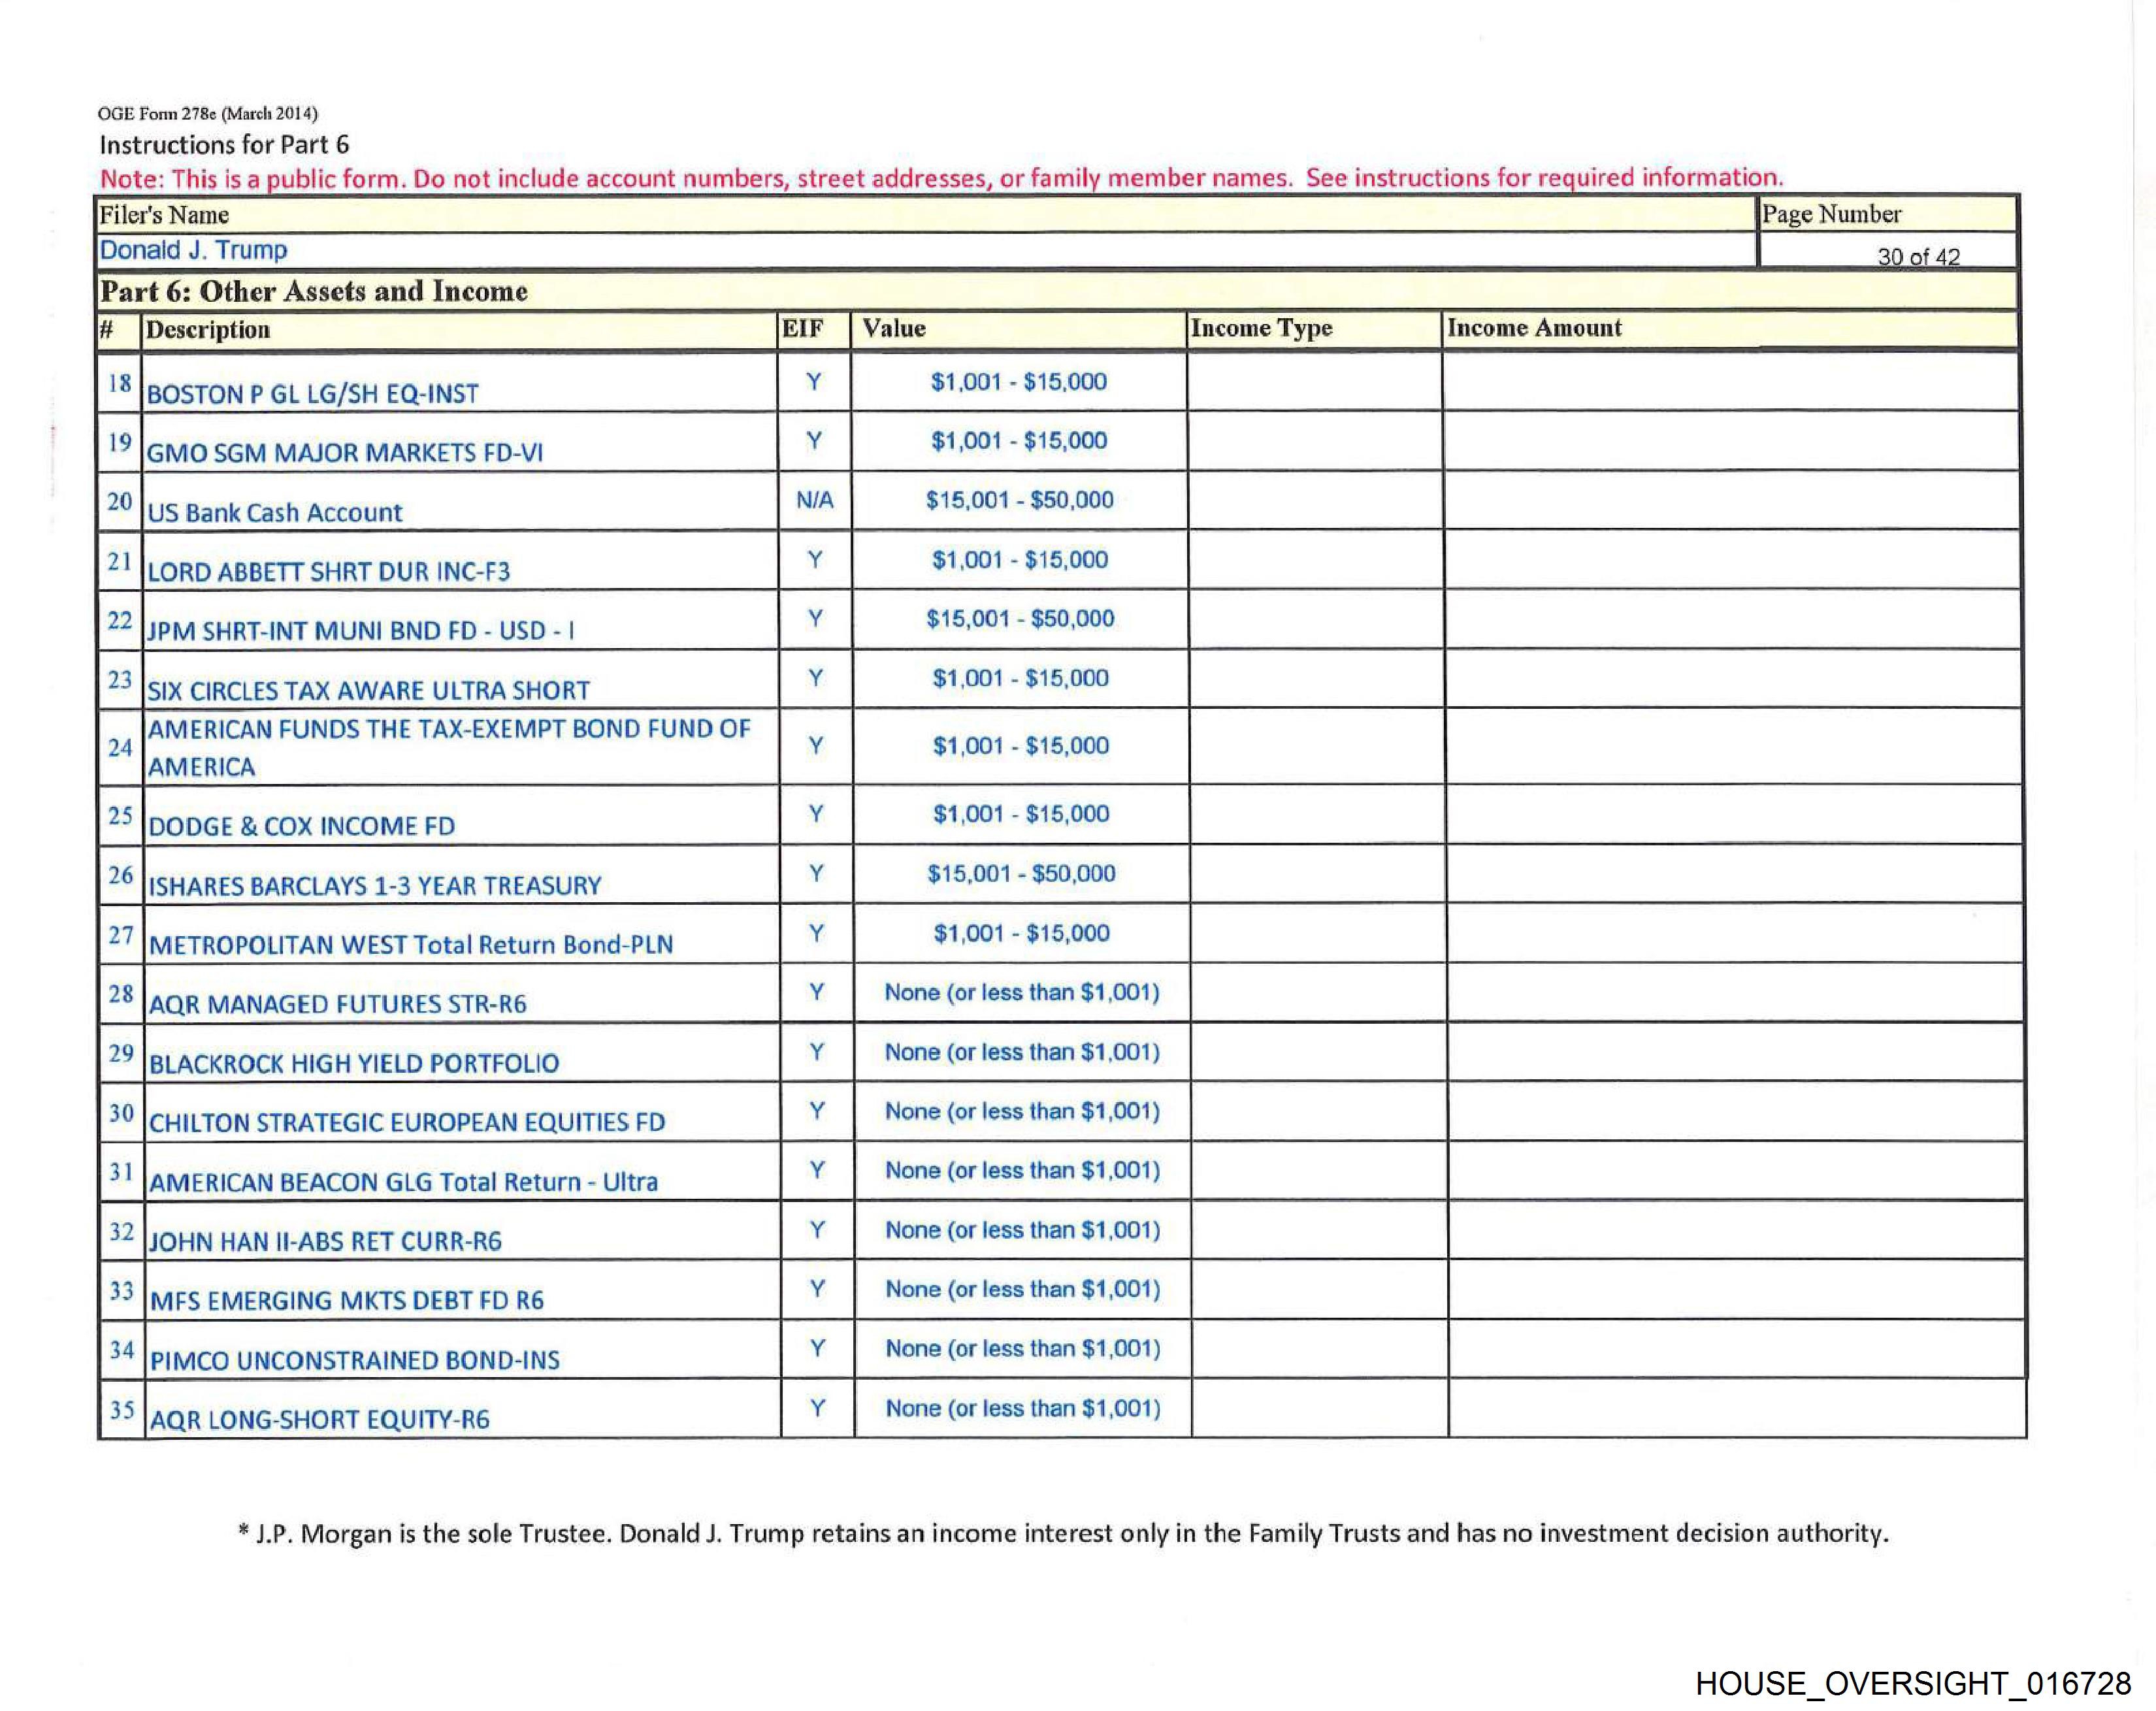Click Income Amount cell for row 19
This screenshot has width=2156, height=1711.
pos(1730,441)
